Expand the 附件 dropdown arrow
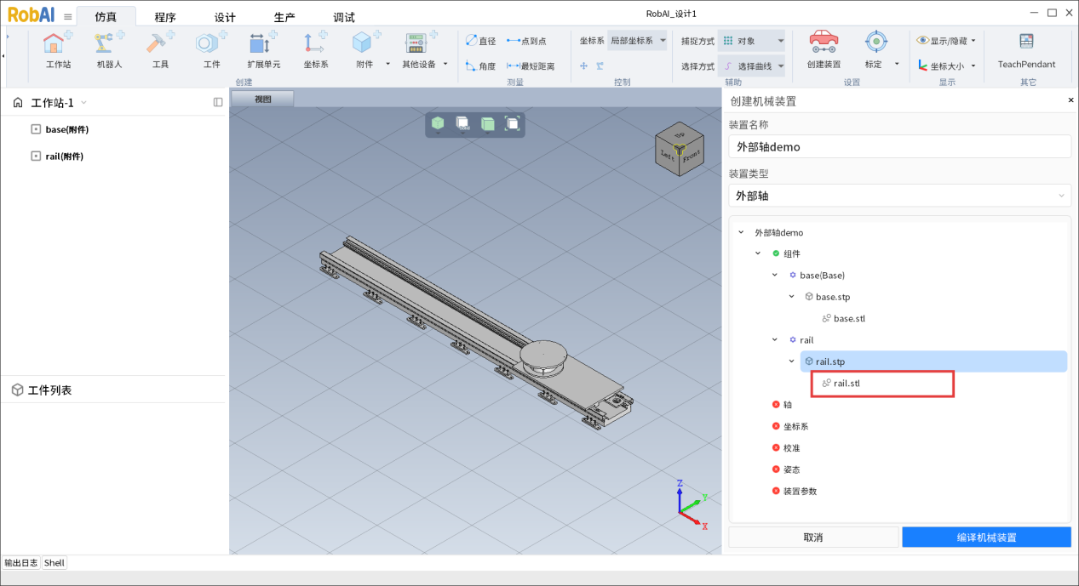Image resolution: width=1079 pixels, height=586 pixels. pyautogui.click(x=387, y=64)
